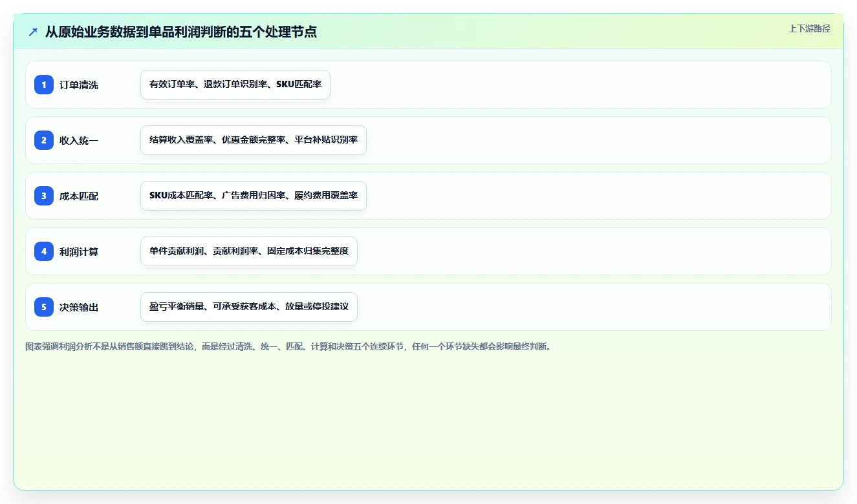This screenshot has width=857, height=504.
Task: Click the 有效订单率 metrics box
Action: (235, 85)
